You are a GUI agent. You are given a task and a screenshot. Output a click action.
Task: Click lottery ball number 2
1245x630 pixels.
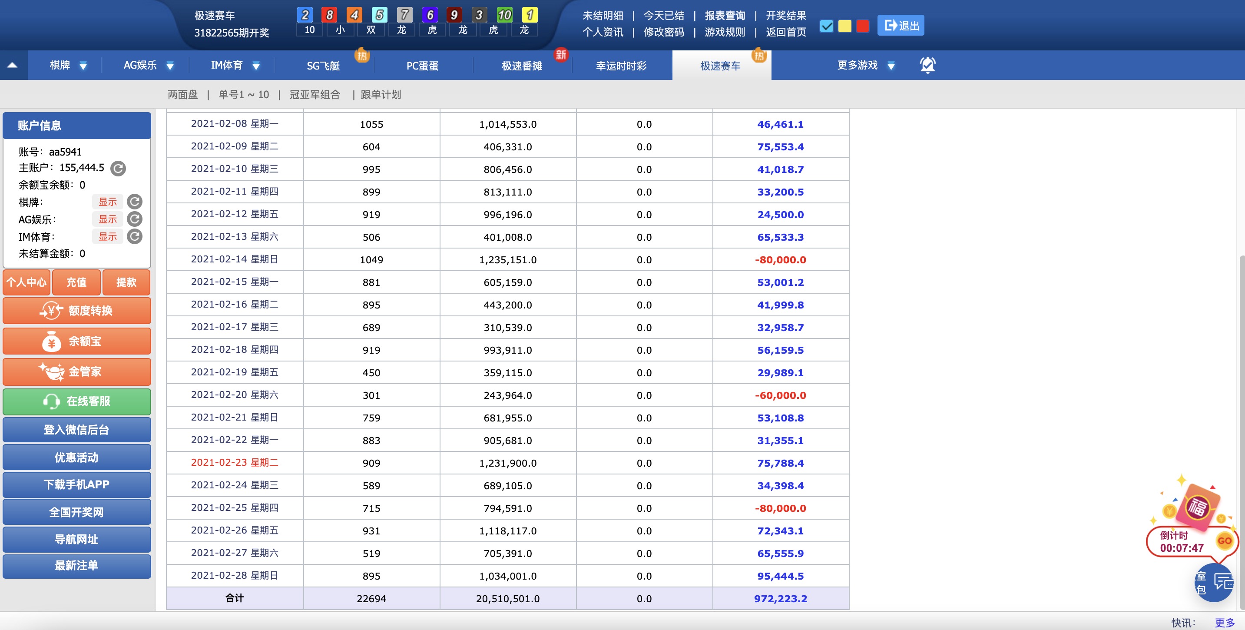tap(305, 14)
